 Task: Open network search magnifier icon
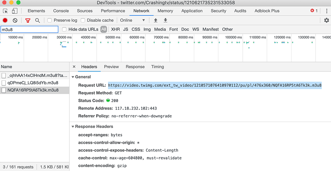(x=38, y=21)
